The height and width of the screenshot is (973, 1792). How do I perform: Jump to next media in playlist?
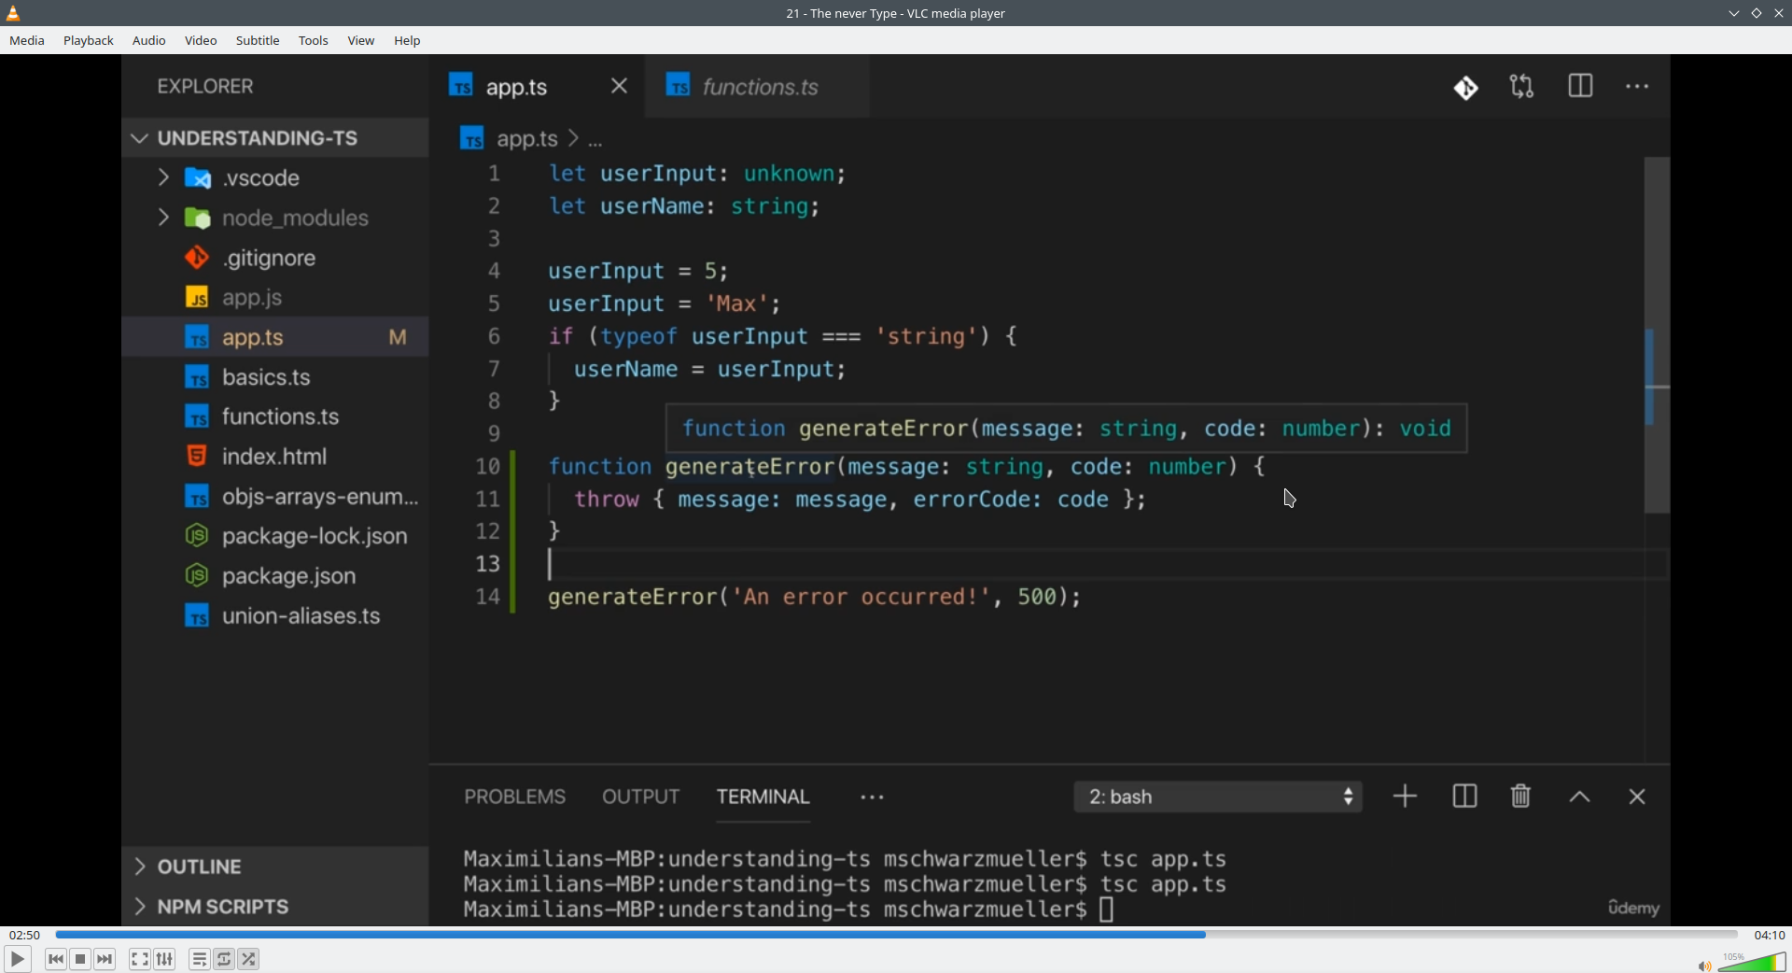[x=105, y=959]
